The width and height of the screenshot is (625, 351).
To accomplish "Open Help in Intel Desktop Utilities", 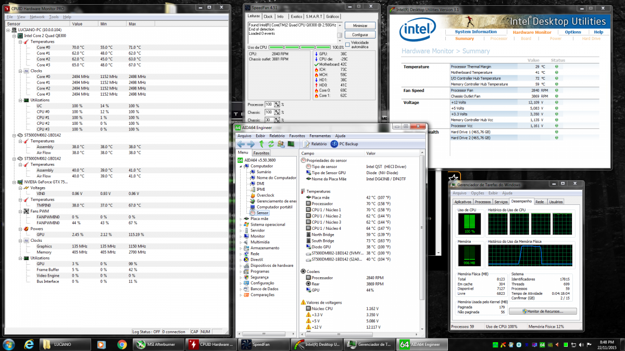I will coord(598,32).
